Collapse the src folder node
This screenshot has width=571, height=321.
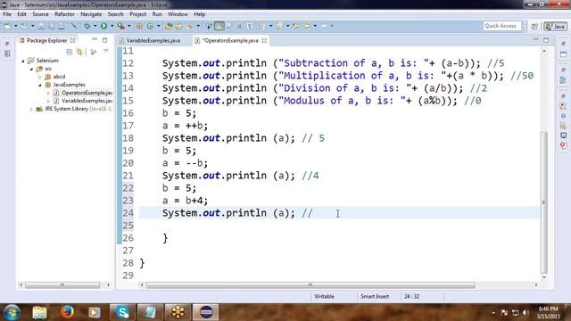coord(31,69)
